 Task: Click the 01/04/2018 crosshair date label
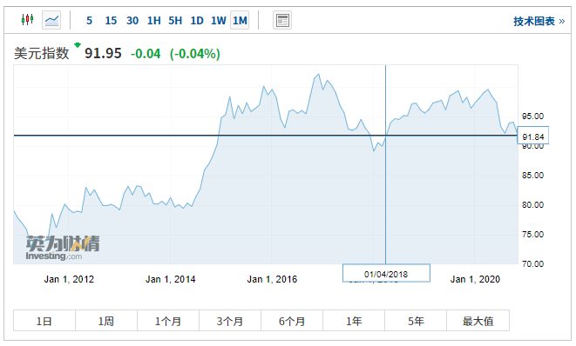386,274
